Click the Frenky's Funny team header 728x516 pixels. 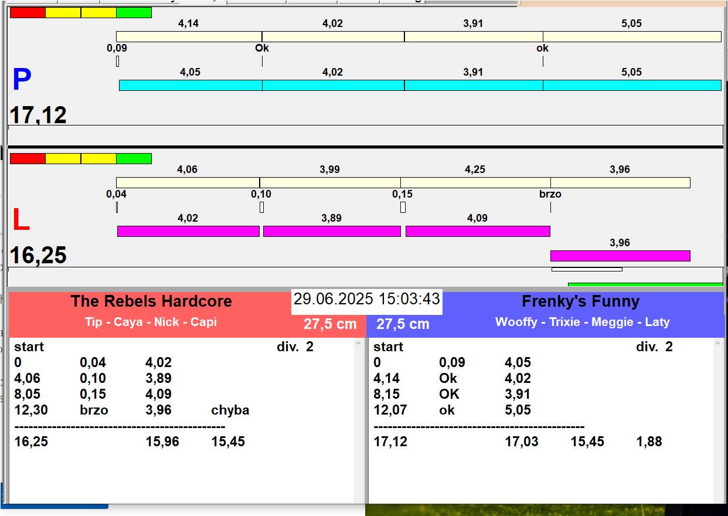580,301
